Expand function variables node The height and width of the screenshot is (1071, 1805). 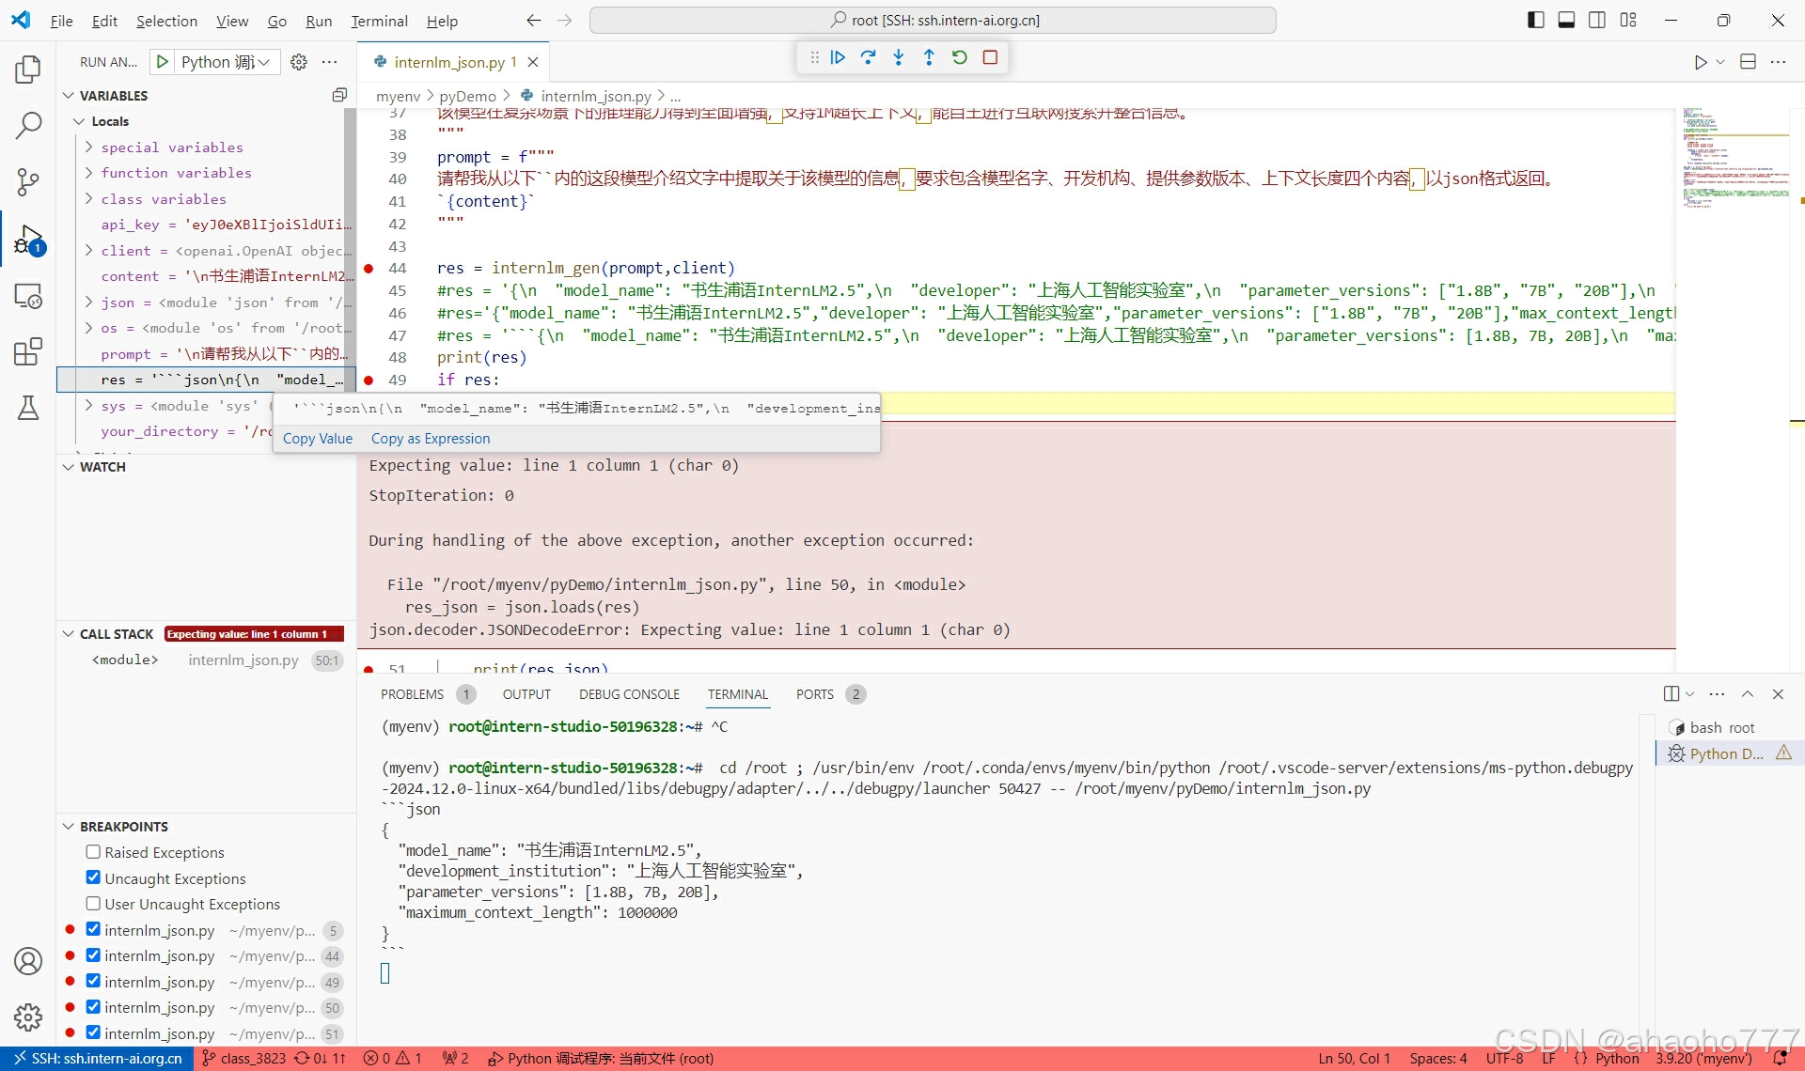(89, 173)
